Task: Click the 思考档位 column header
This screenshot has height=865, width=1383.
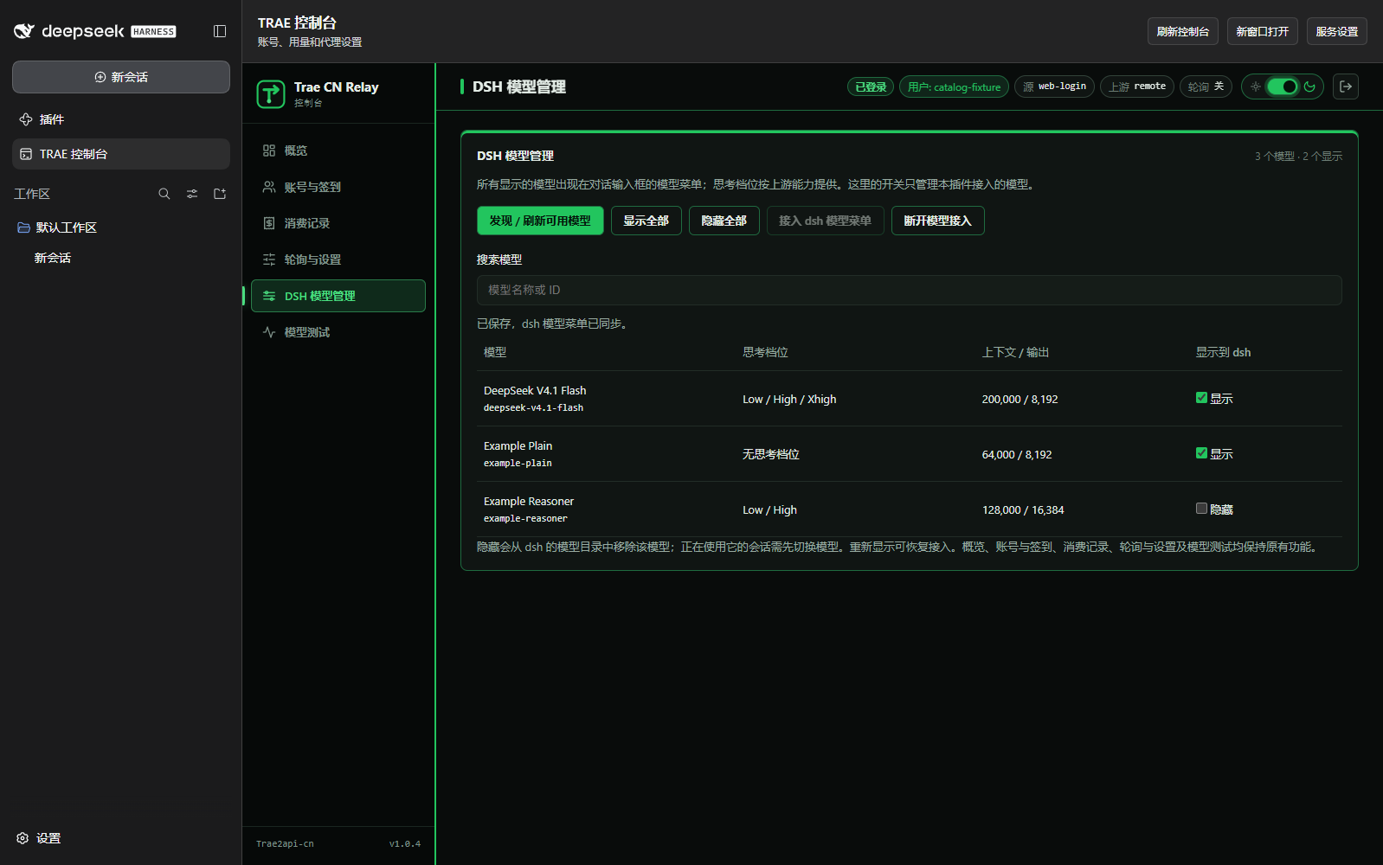Action: pos(765,352)
